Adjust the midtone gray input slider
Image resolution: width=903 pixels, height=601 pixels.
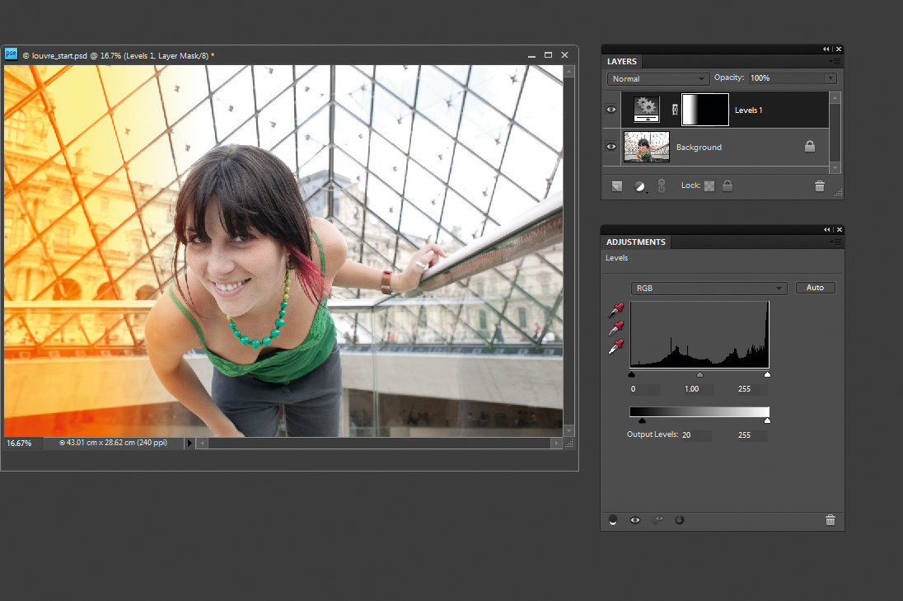point(699,374)
